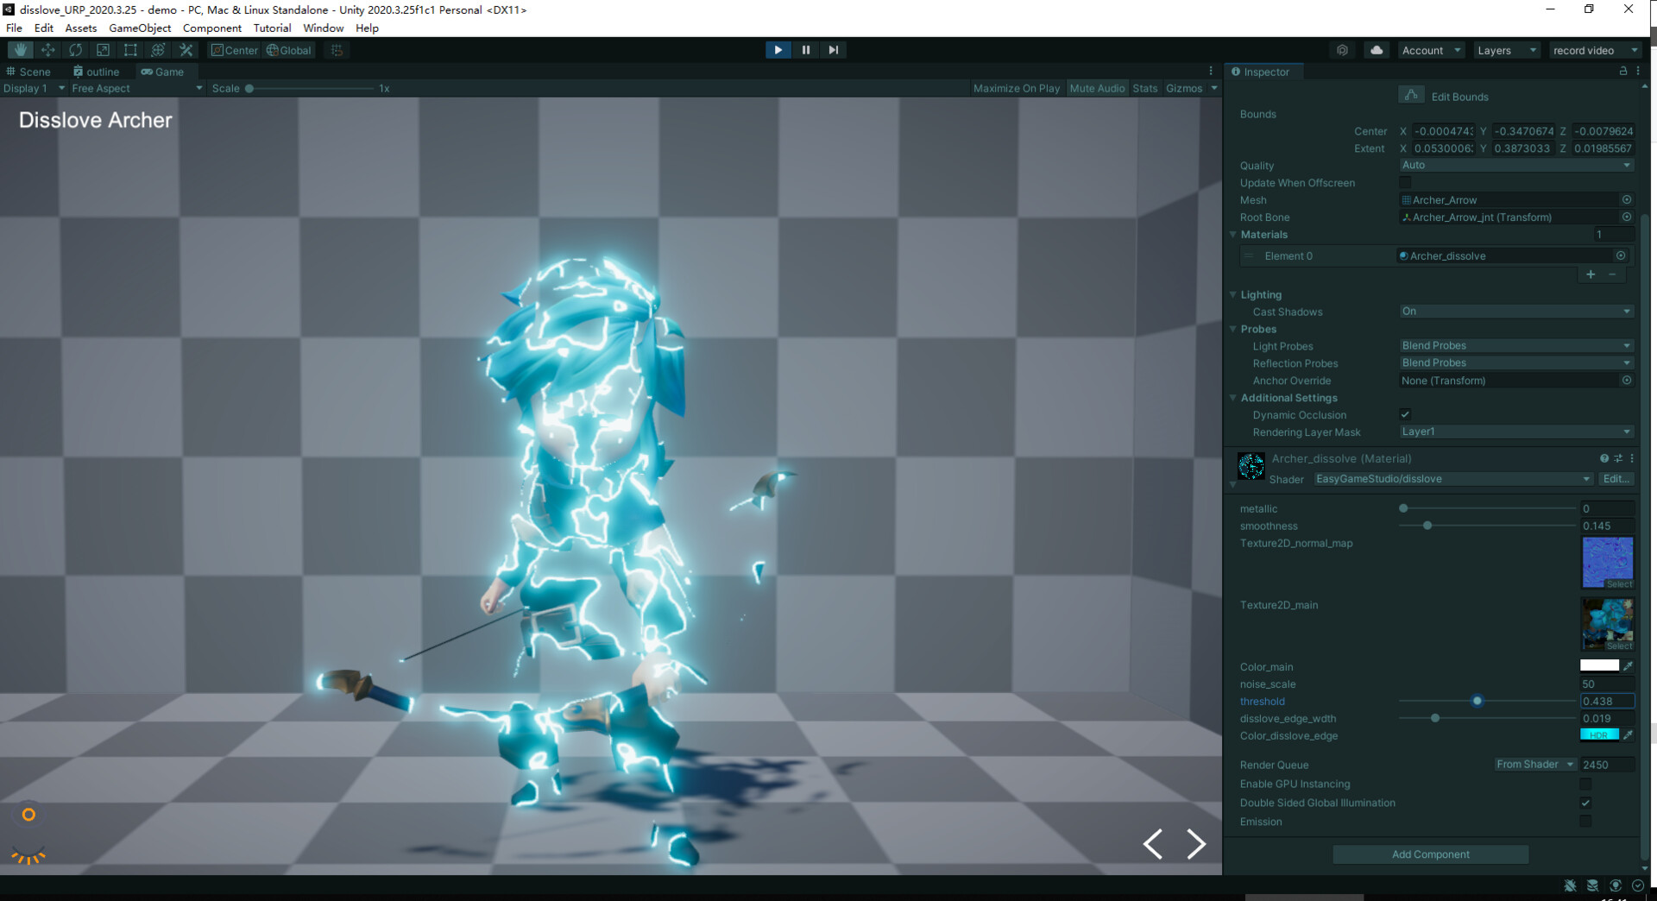Click Edit... next to the shader name
Viewport: 1657px width, 901px height.
1616,479
